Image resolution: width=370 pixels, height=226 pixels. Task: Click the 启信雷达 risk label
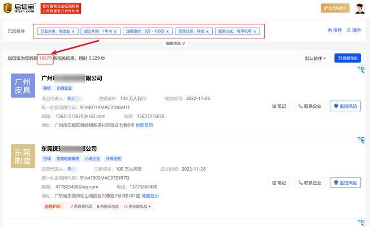[x=53, y=207]
